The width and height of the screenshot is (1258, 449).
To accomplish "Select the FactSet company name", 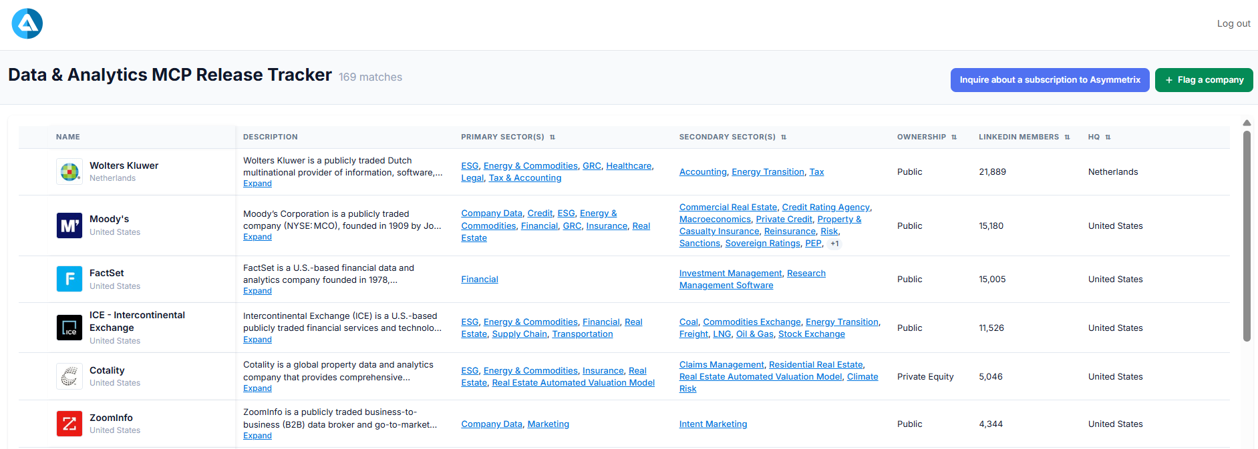I will tap(107, 273).
